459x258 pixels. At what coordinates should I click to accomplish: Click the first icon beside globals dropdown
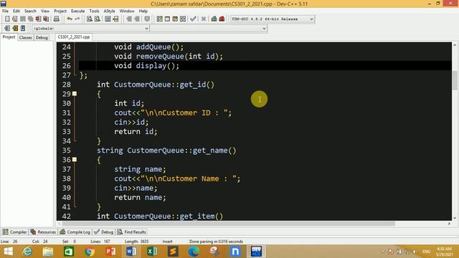(7, 29)
